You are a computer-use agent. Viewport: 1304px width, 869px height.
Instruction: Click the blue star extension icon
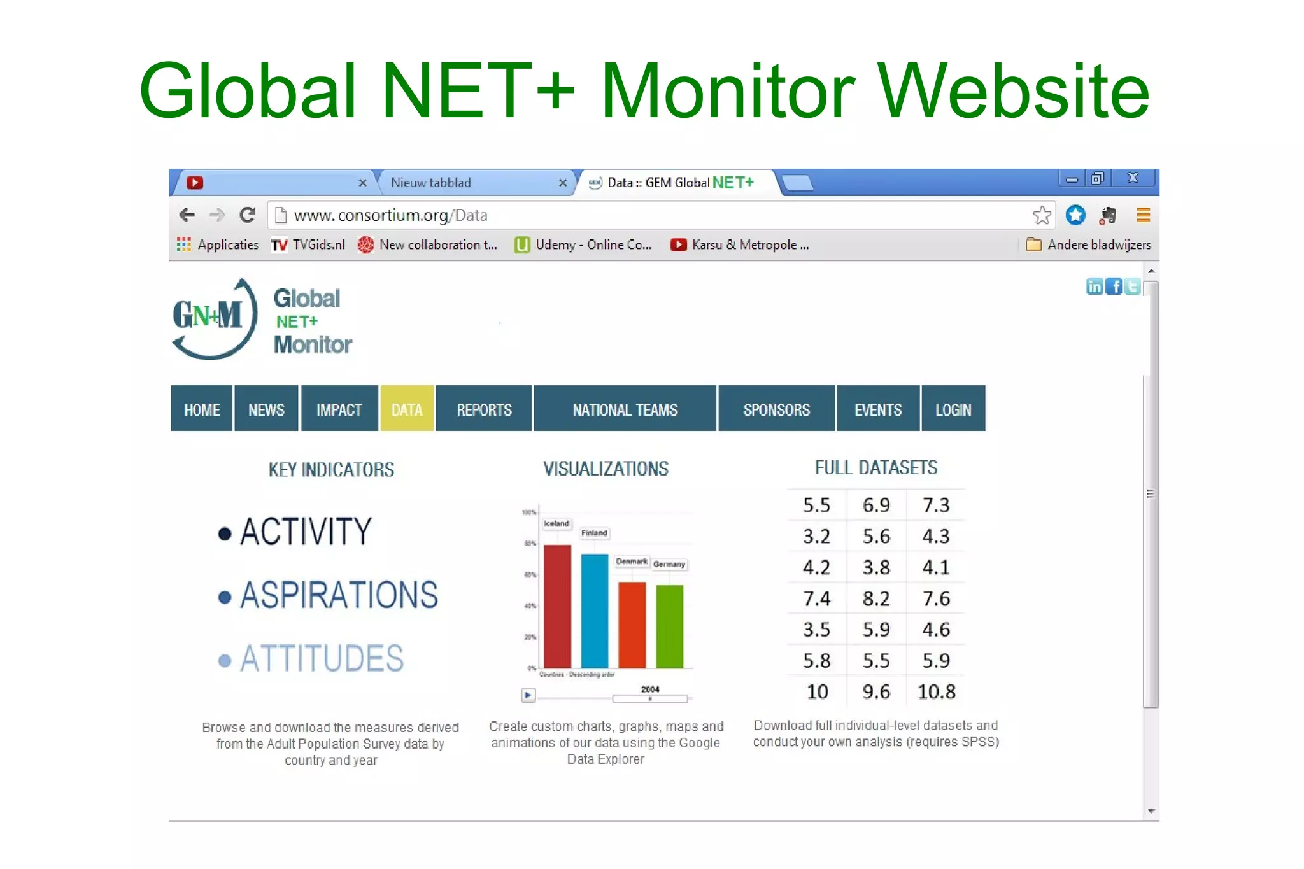pyautogui.click(x=1075, y=215)
